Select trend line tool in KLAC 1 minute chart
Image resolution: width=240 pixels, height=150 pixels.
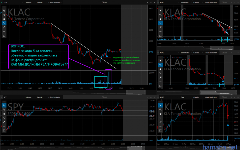pyautogui.click(x=4, y=23)
